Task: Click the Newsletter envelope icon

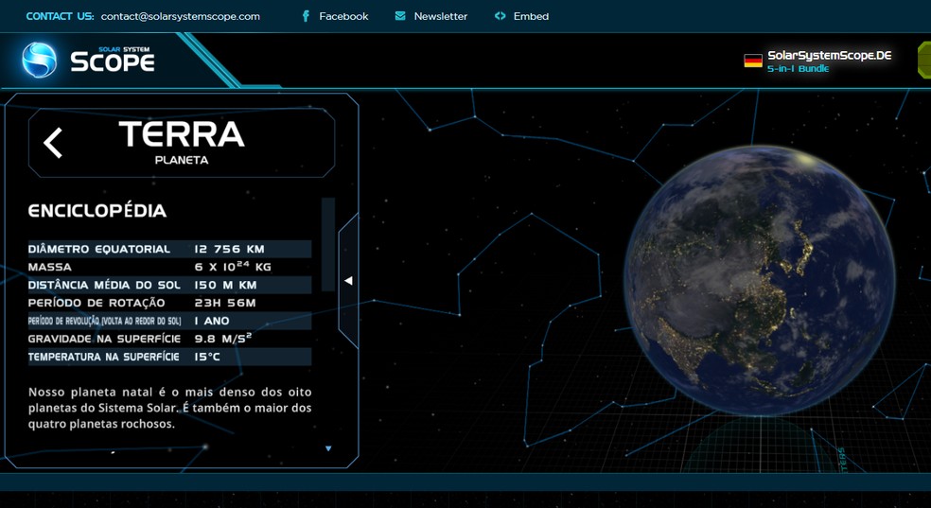Action: (400, 16)
